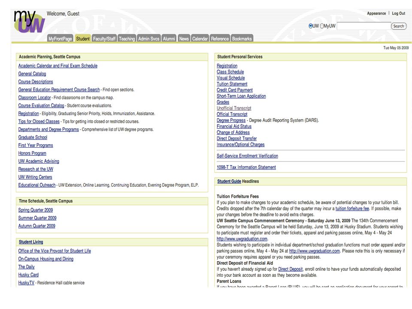
Task: Click the myUW logo
Action: click(30, 22)
